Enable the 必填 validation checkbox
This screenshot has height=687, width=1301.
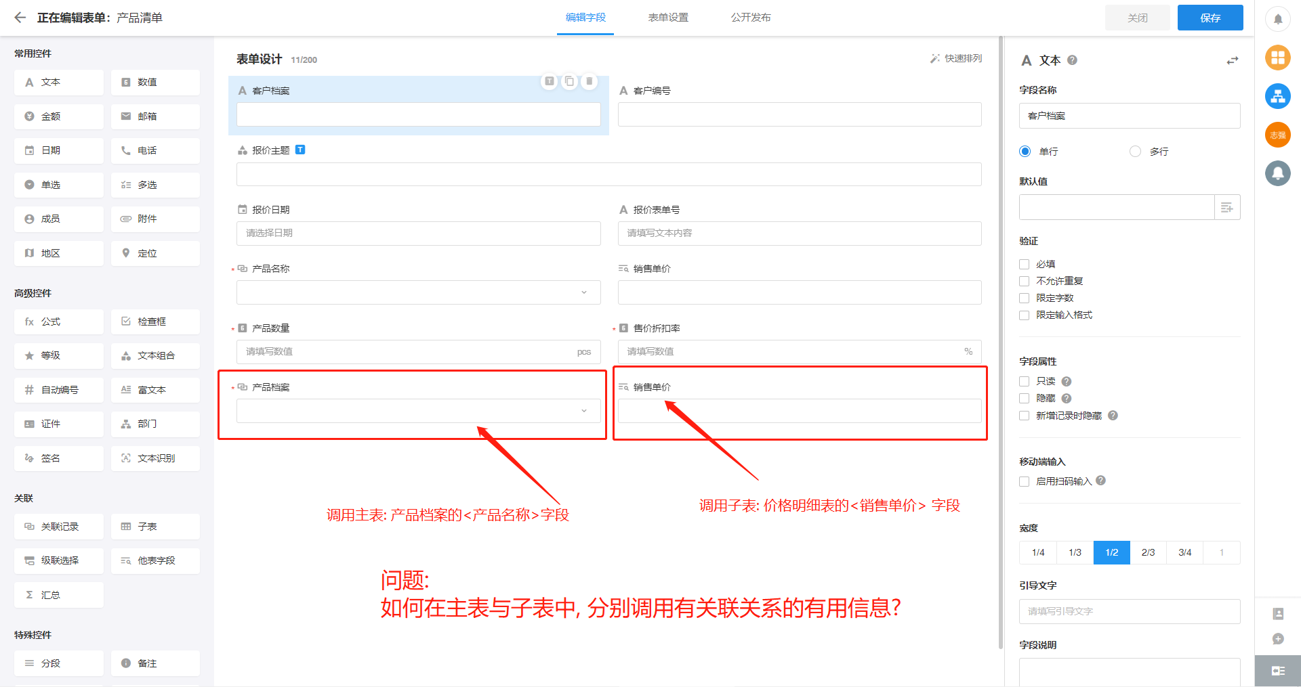pos(1024,264)
